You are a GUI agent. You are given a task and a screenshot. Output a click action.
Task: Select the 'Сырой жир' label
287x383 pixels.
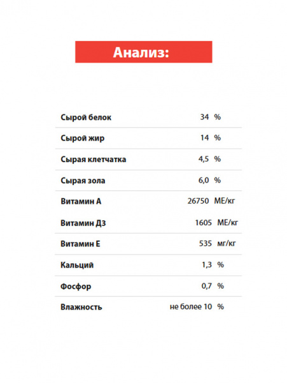[x=83, y=139]
